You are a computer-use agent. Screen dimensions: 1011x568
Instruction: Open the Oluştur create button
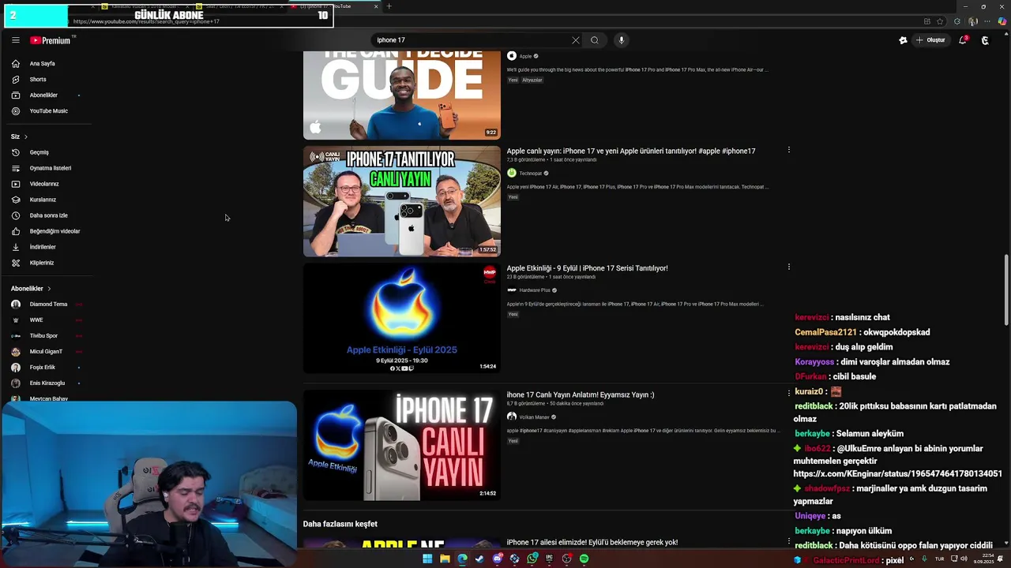pos(930,40)
